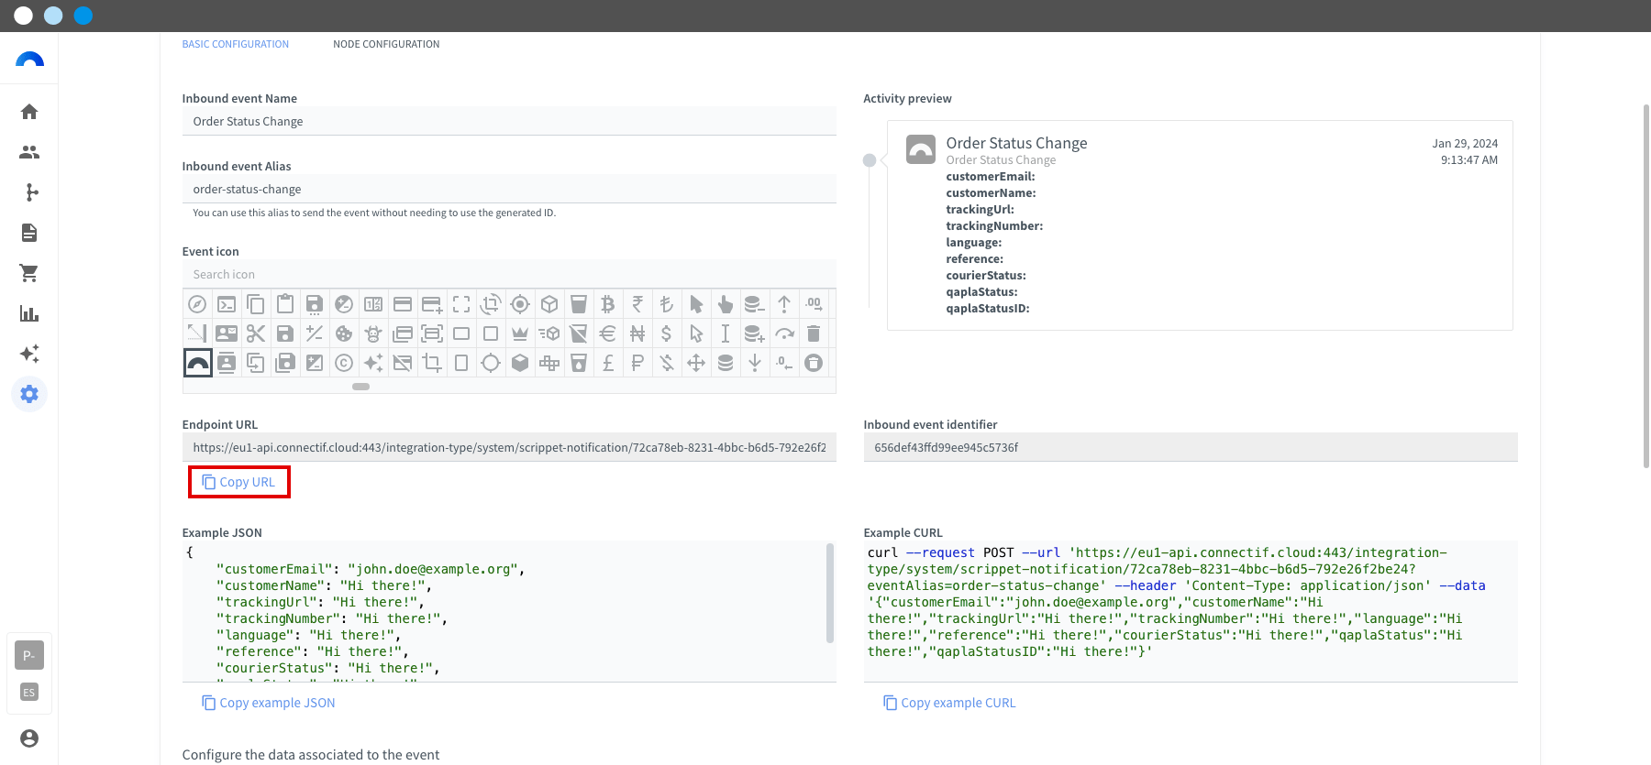Open the Home section in sidebar

point(29,112)
